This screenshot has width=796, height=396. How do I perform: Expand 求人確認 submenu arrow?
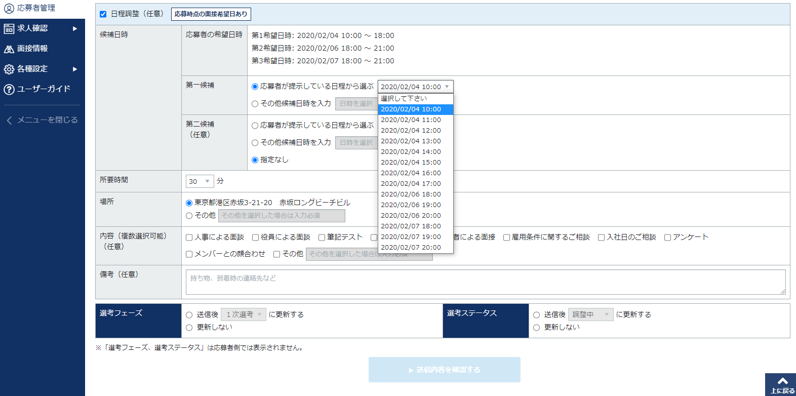pos(75,28)
